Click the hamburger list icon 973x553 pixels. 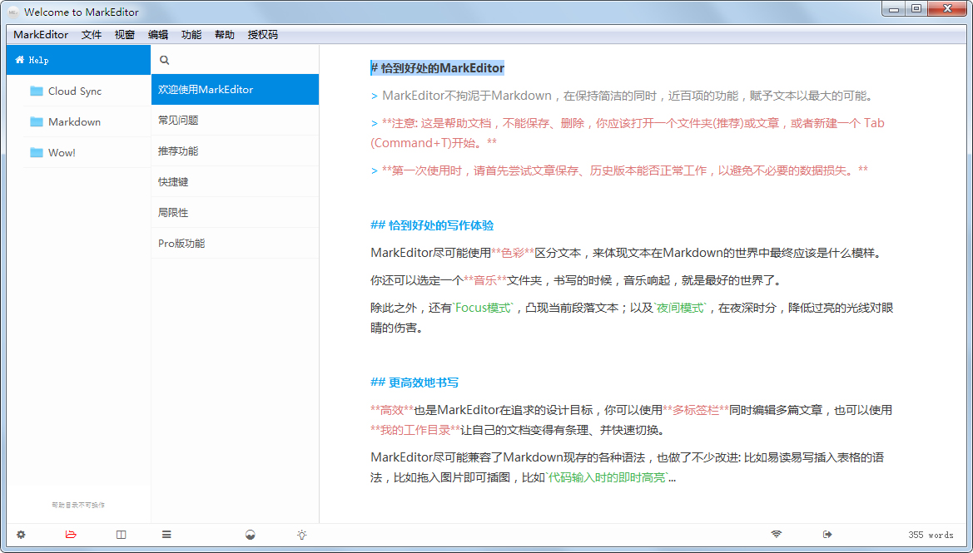coord(166,535)
